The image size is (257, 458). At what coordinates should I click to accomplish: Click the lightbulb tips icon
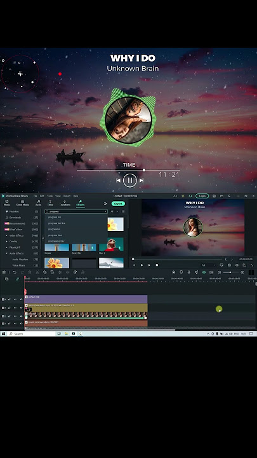coord(183,196)
